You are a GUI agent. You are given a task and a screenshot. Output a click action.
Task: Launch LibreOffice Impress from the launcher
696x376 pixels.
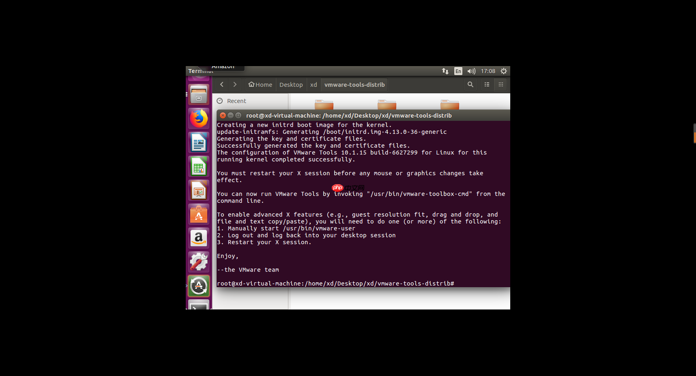(x=198, y=190)
